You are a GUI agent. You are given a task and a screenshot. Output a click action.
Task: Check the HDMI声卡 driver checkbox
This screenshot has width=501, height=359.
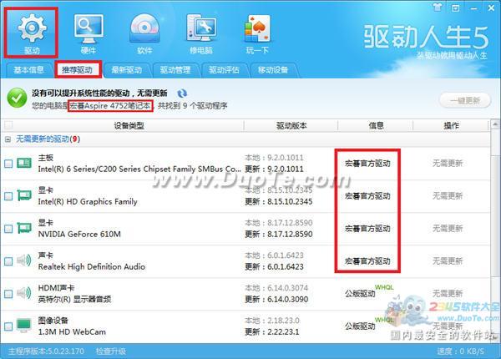[8, 294]
